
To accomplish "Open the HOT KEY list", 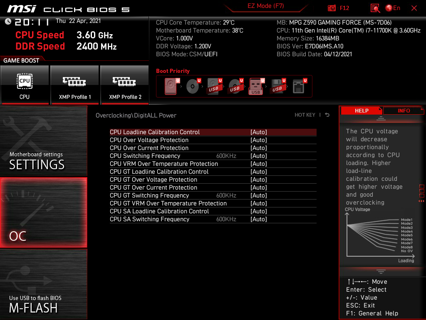I will [x=305, y=115].
